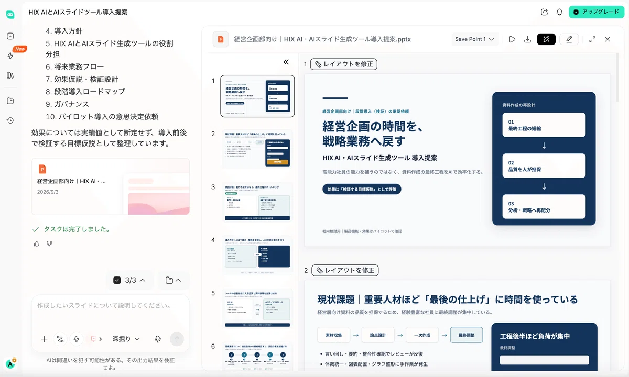Click the file name in preview header

pyautogui.click(x=322, y=39)
